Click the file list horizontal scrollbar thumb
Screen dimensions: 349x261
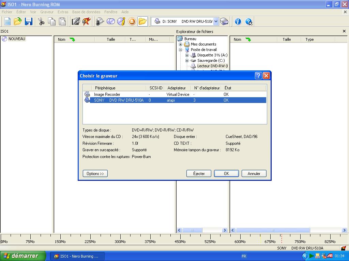(x=273, y=230)
